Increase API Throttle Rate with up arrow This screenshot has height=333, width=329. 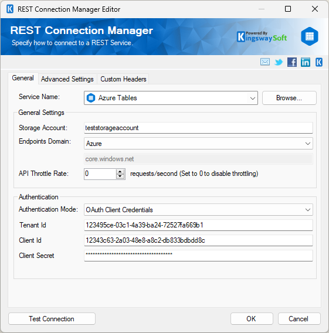pos(120,172)
